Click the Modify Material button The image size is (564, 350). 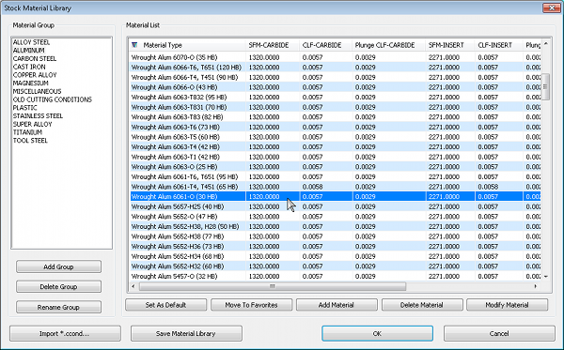(508, 305)
